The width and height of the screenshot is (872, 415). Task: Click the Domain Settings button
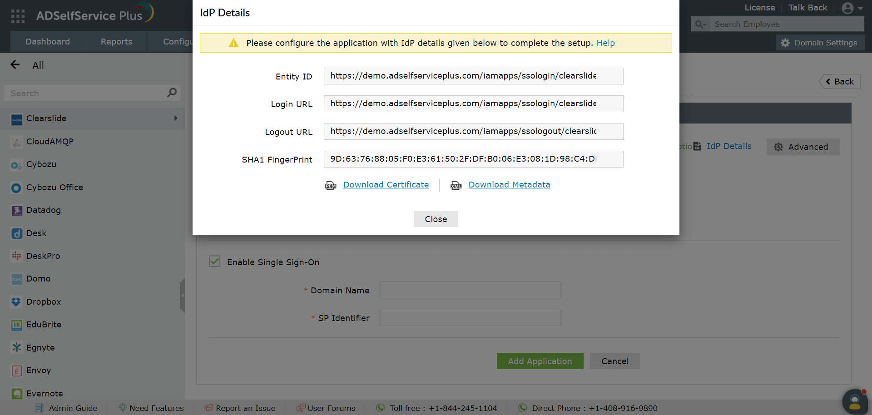coord(820,43)
